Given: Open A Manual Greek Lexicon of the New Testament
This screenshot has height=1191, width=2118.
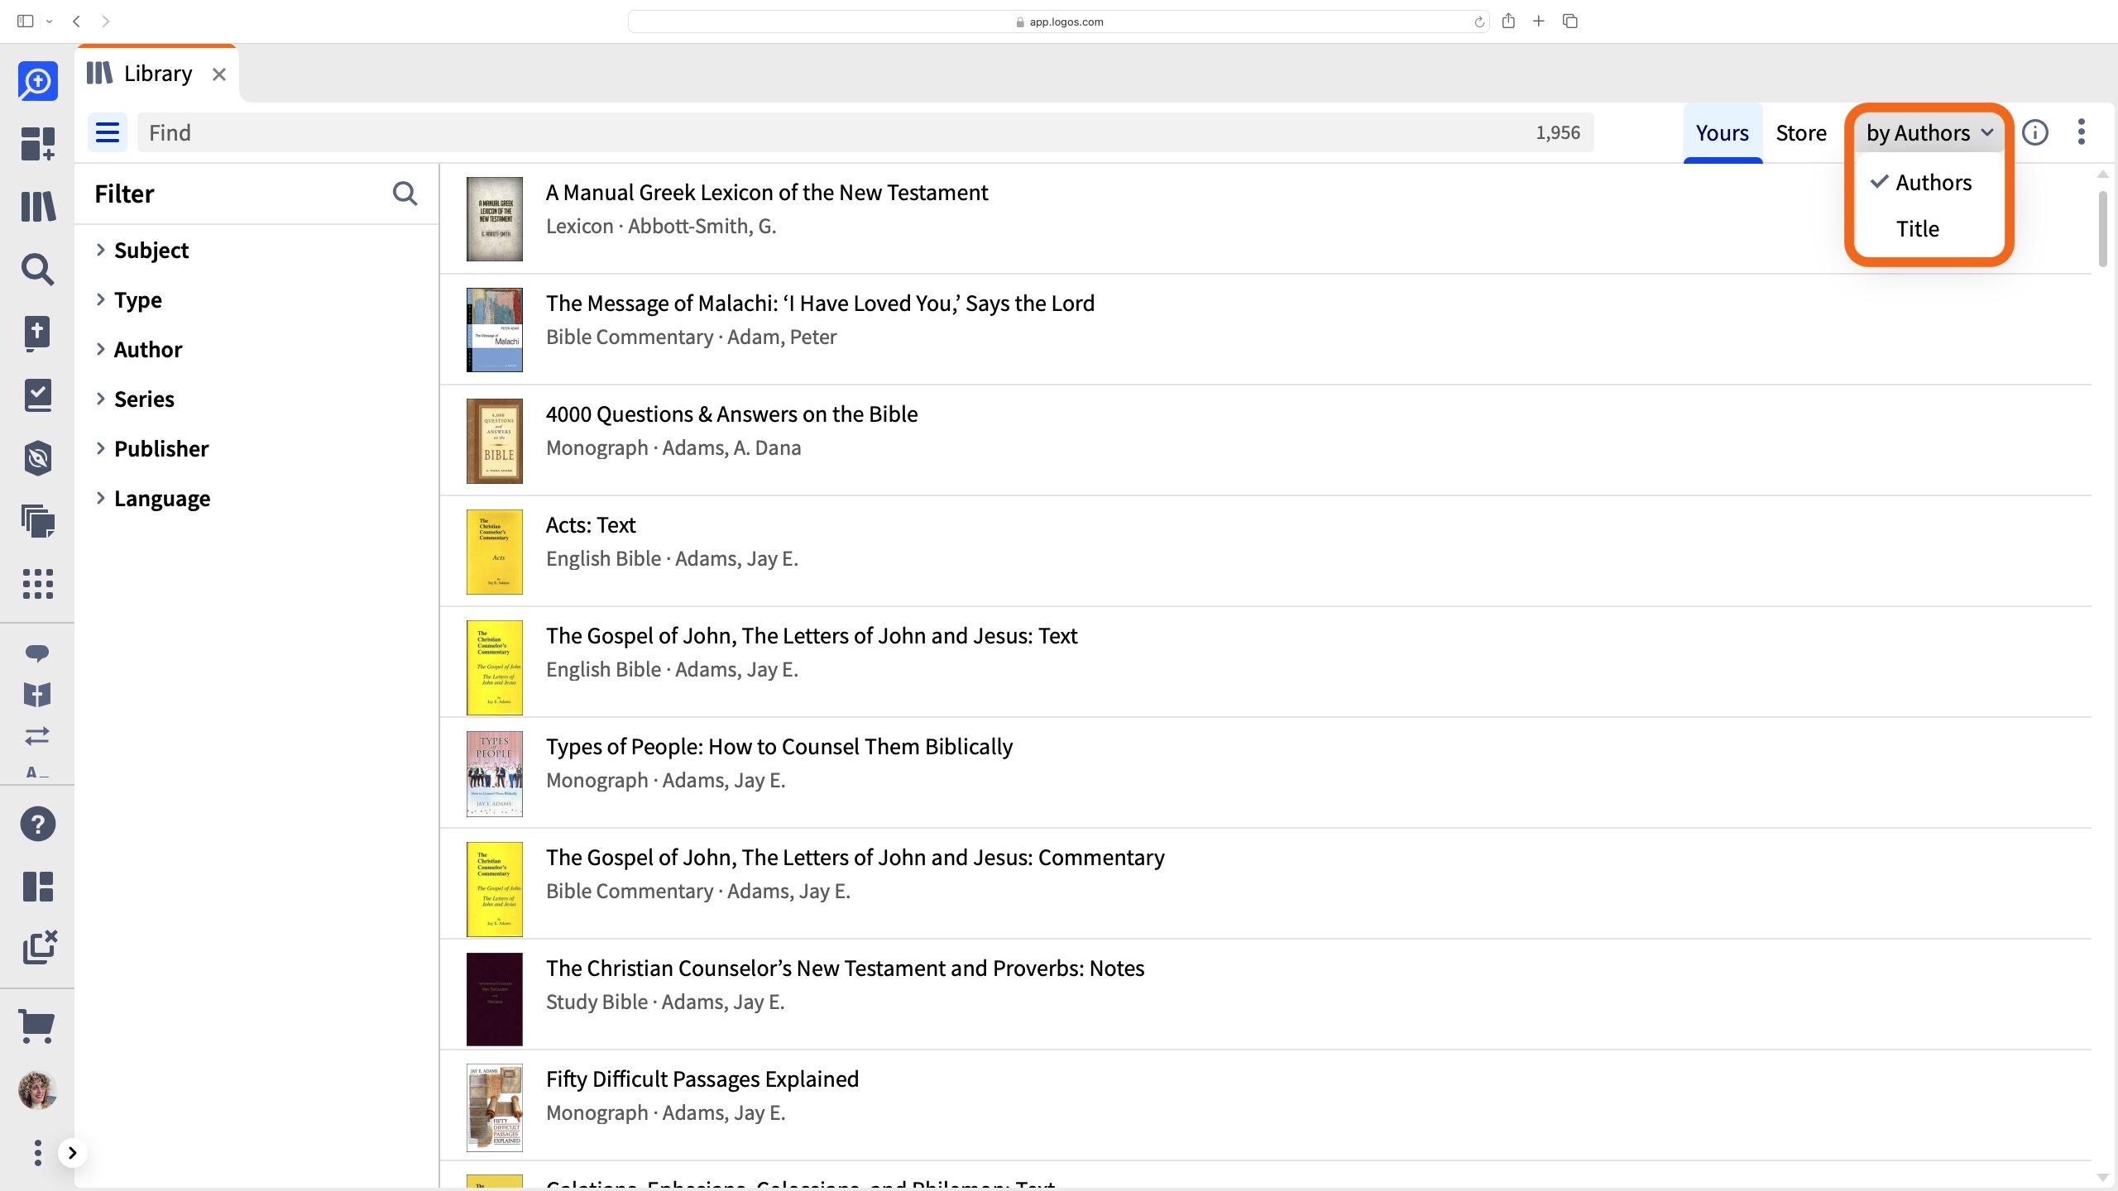Looking at the screenshot, I should pos(766,192).
